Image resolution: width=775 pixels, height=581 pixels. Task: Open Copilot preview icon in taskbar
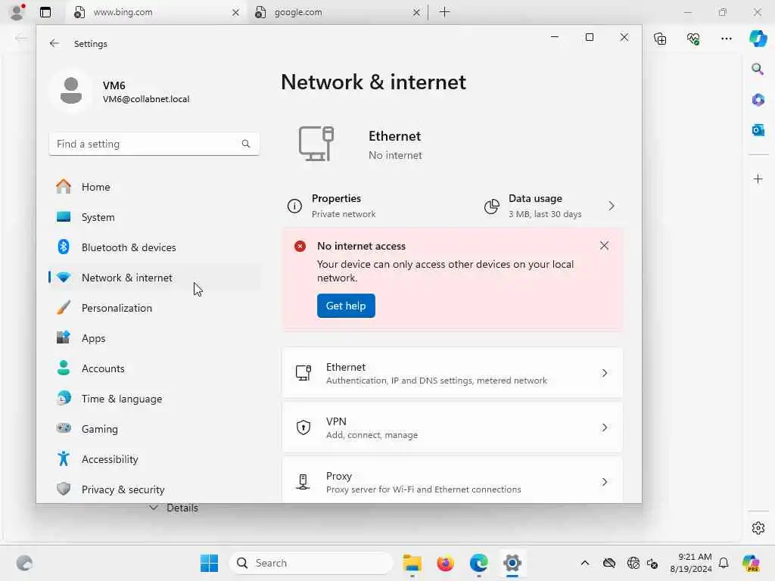click(751, 563)
